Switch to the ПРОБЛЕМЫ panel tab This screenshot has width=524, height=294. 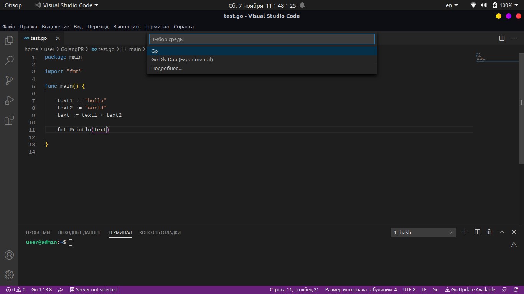coord(38,232)
